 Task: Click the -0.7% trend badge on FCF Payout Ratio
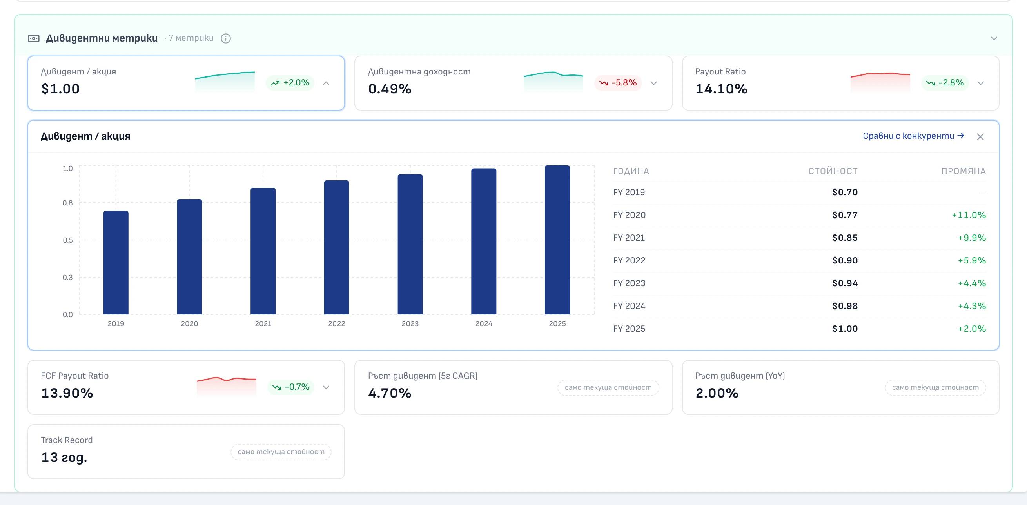[291, 387]
